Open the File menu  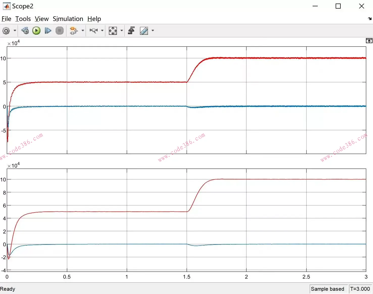click(x=6, y=19)
